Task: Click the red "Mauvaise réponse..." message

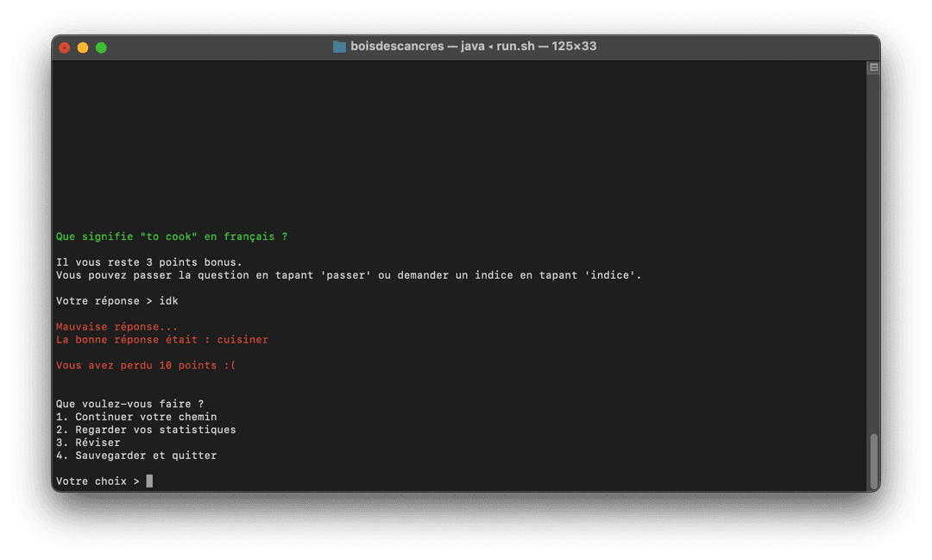Action: [x=116, y=327]
